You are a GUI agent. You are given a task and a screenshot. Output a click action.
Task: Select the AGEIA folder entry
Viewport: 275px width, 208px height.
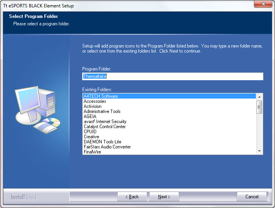coord(169,116)
